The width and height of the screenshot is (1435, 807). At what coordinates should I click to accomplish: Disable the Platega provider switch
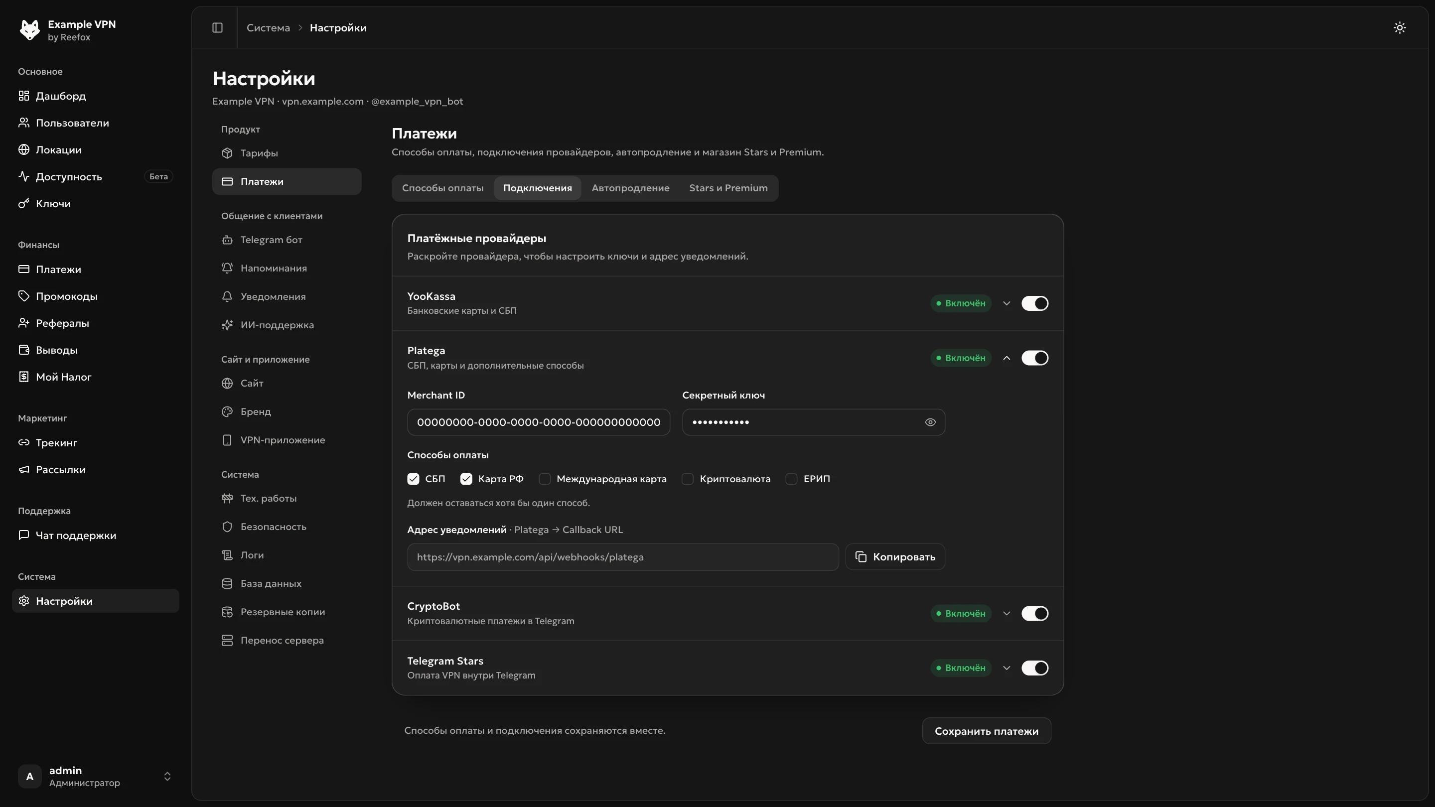[1034, 358]
